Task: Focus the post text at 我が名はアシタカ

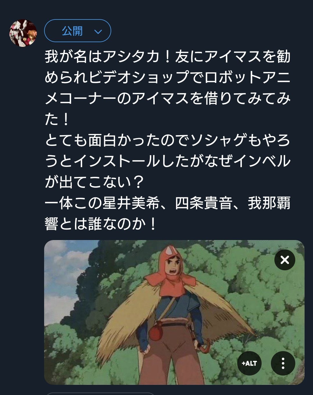Action: [102, 56]
